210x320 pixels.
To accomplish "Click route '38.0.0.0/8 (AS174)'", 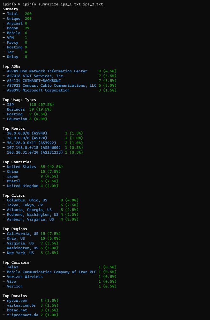I will point(27,138).
